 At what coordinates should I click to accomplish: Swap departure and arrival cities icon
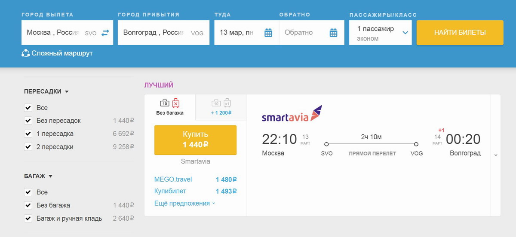(x=105, y=33)
